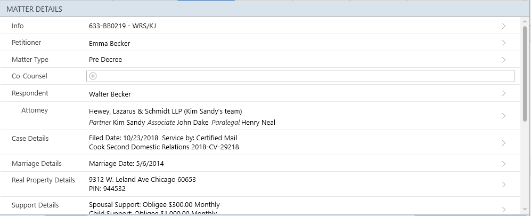Screen dimensions: 531x216
Task: Click petitioner name Emma Becker
Action: [109, 43]
